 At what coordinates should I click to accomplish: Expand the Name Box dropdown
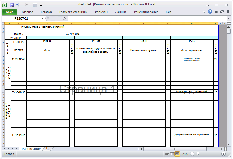43,18
